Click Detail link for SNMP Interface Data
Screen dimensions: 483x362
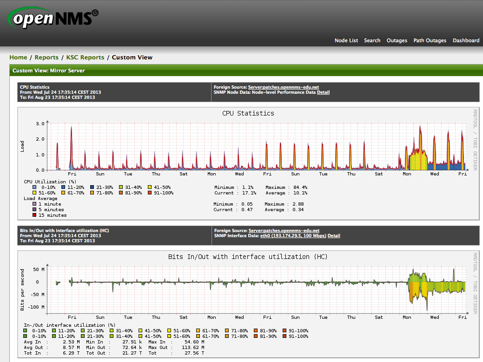[334, 236]
